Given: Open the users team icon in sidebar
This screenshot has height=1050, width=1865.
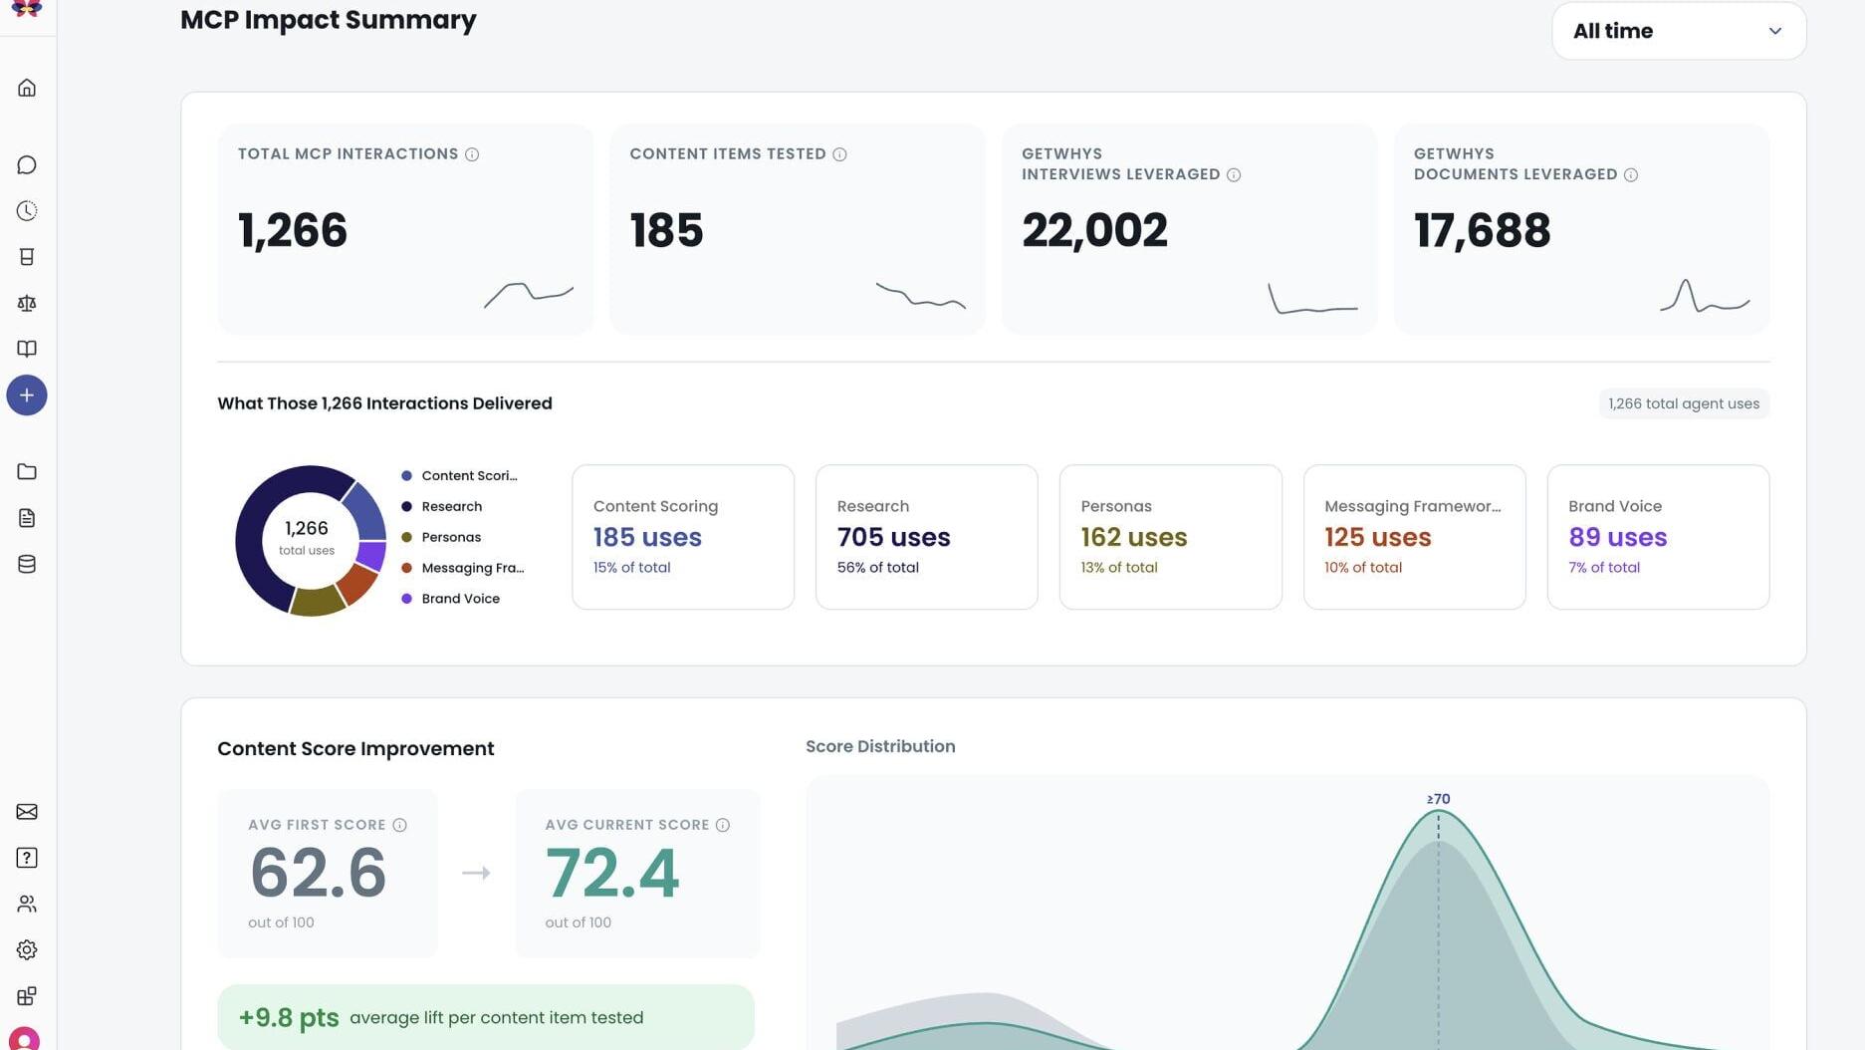Looking at the screenshot, I should pos(27,904).
